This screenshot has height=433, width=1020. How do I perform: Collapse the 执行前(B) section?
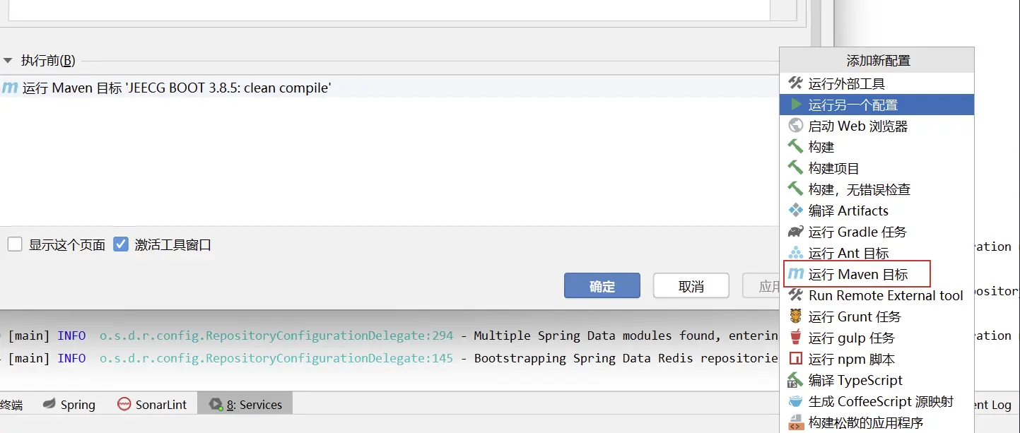coord(8,60)
